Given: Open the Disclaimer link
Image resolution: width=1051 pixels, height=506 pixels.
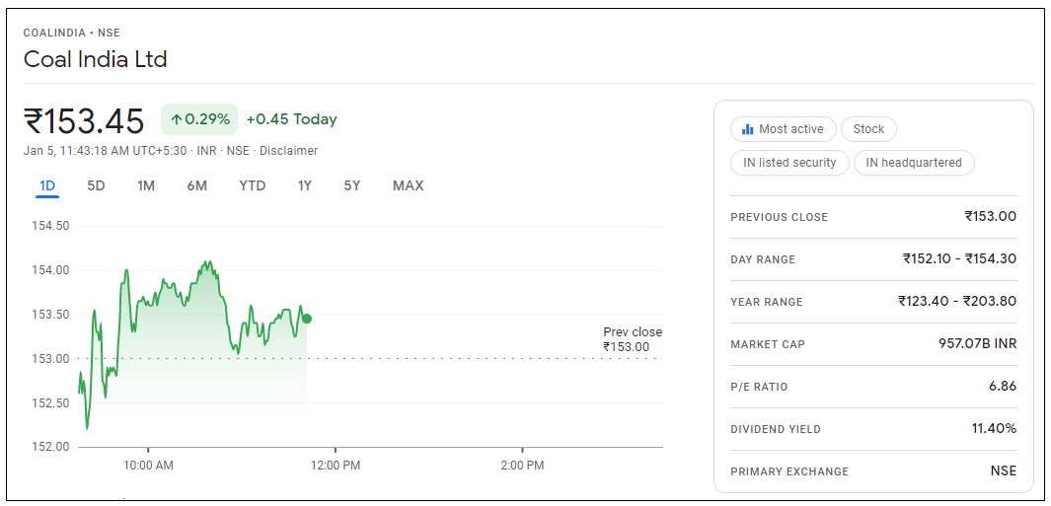Looking at the screenshot, I should (x=289, y=151).
